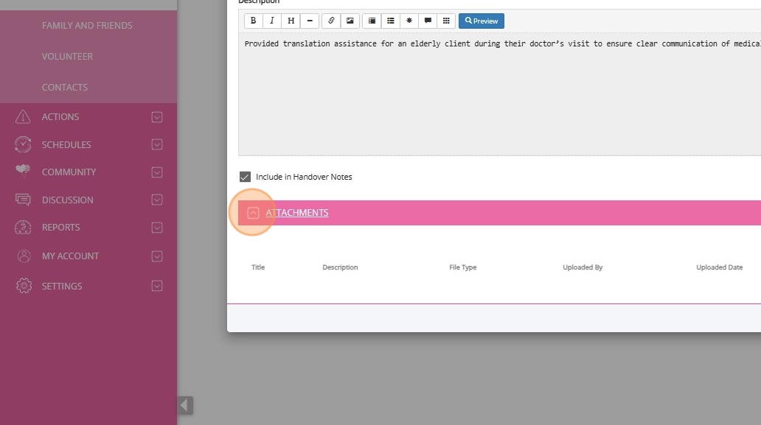Click the Schedules clock icon
The image size is (761, 425).
click(23, 144)
